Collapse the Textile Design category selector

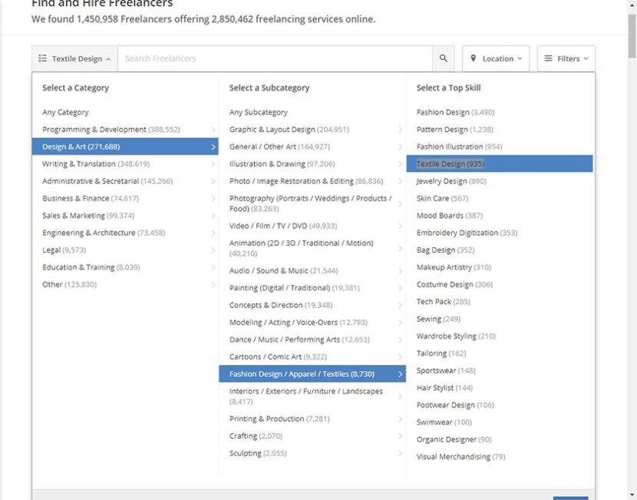(74, 58)
